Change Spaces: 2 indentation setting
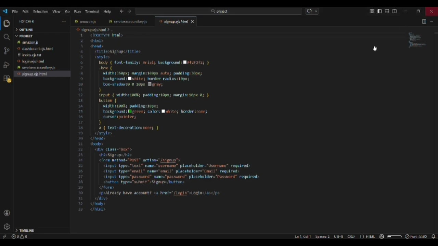Screen dimensions: 438x246 click(x=322, y=236)
